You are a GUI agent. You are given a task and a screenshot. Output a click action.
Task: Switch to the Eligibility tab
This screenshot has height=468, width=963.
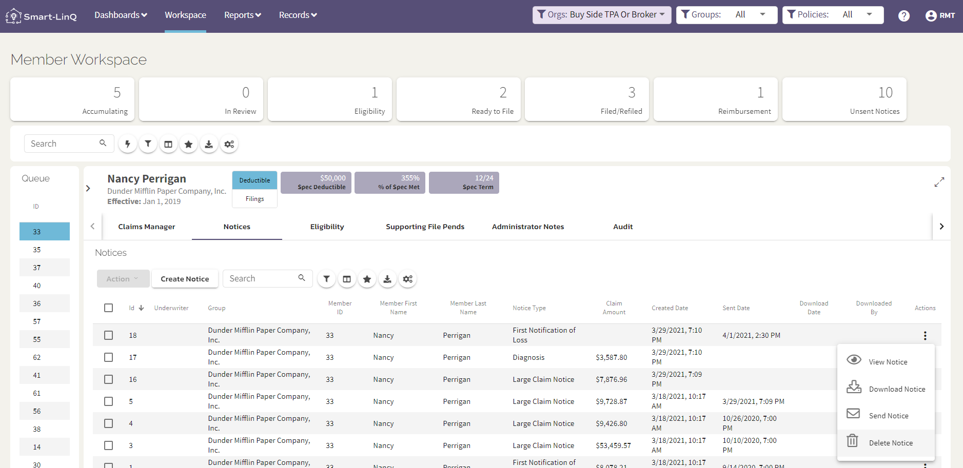[x=327, y=227]
